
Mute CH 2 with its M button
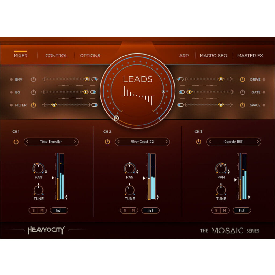133,210
